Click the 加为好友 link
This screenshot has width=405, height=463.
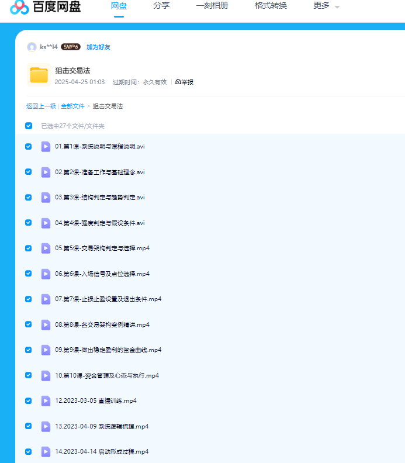tap(98, 47)
